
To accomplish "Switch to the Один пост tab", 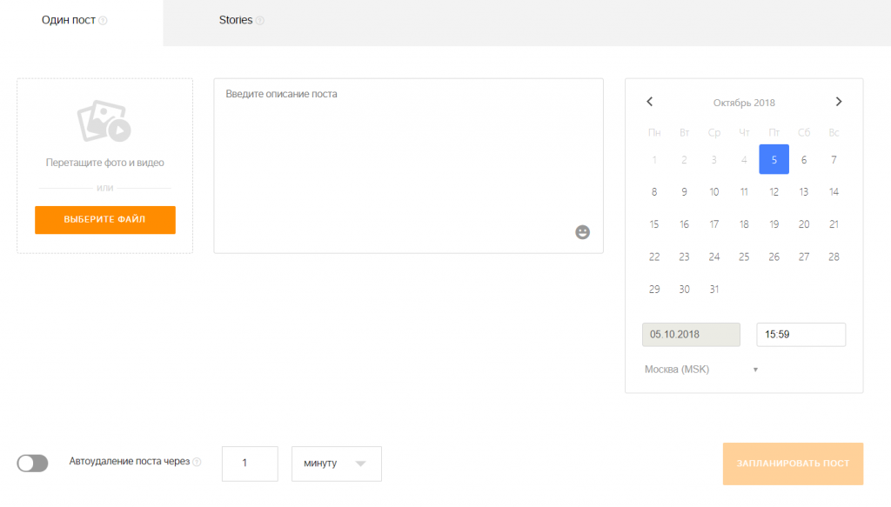I will pyautogui.click(x=81, y=23).
